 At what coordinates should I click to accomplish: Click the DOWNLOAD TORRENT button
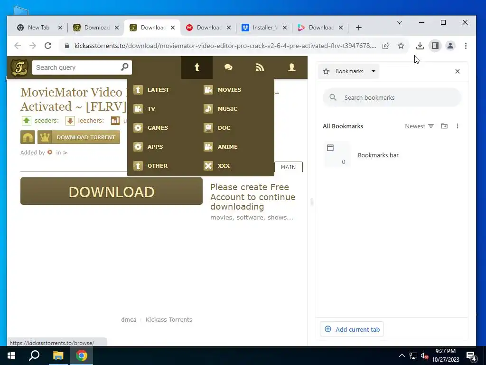coord(79,137)
